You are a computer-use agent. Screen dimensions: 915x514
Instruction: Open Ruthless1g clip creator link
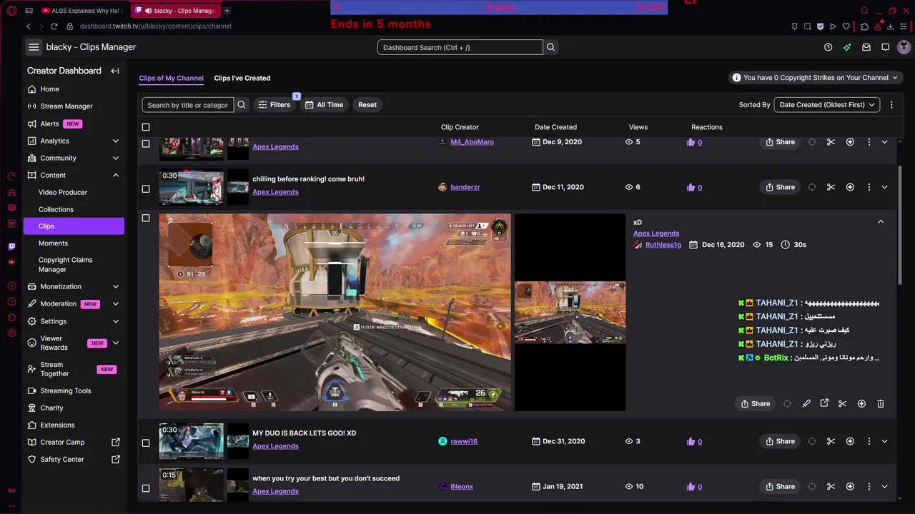pos(663,245)
